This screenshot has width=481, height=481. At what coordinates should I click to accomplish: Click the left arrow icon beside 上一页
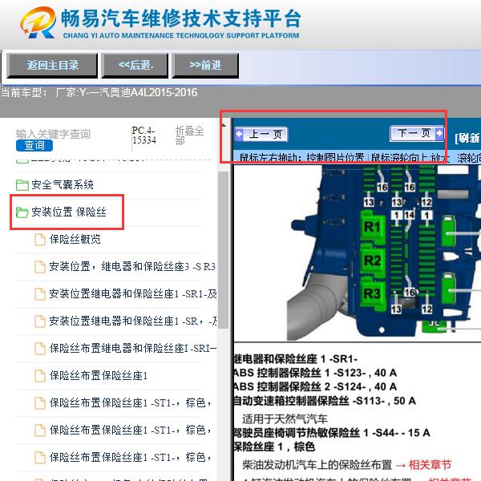[x=239, y=134]
